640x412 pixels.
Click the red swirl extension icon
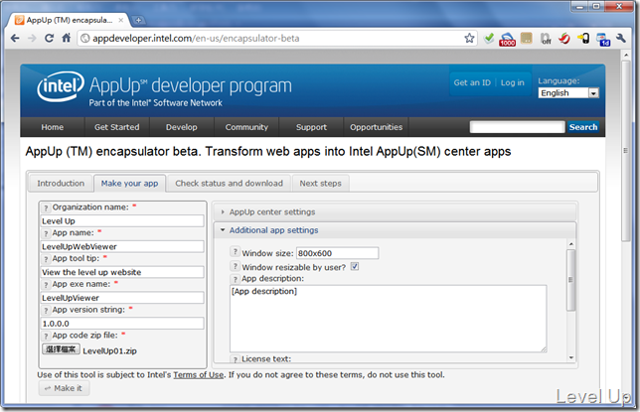coord(564,39)
